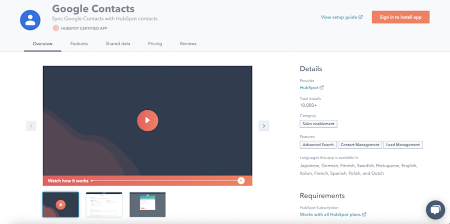Click the Languages this app is available in label
Screen dimensions: 450x224
[329, 158]
